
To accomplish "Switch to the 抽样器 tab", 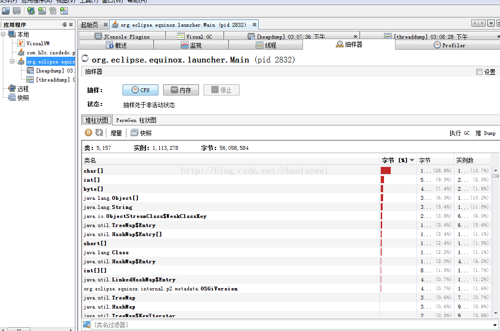I will tap(349, 44).
